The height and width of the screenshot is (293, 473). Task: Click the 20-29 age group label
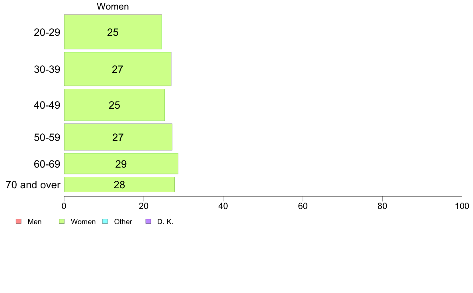coord(47,32)
